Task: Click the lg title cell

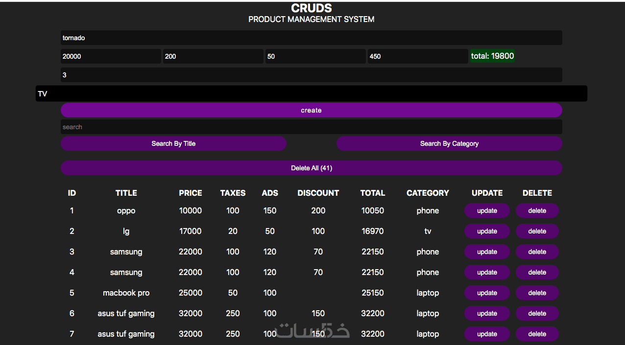Action: pos(126,231)
